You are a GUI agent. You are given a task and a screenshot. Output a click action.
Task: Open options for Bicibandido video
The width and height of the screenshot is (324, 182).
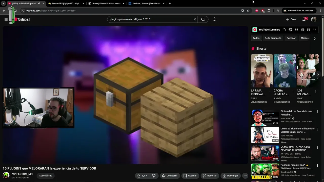[x=317, y=112]
